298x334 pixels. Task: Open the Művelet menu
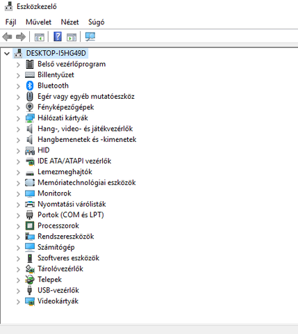[x=38, y=22]
